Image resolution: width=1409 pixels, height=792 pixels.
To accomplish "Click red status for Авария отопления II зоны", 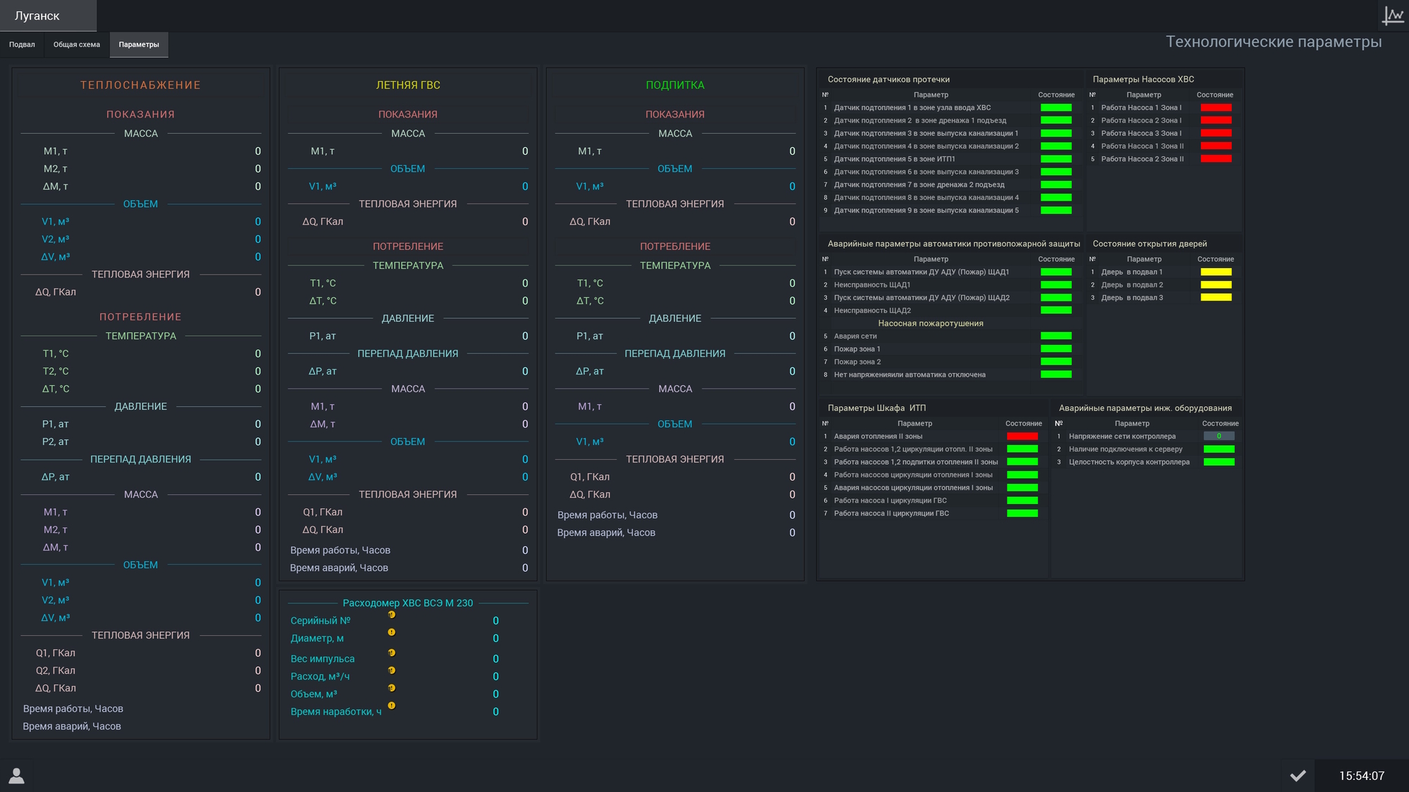I will pos(1022,436).
